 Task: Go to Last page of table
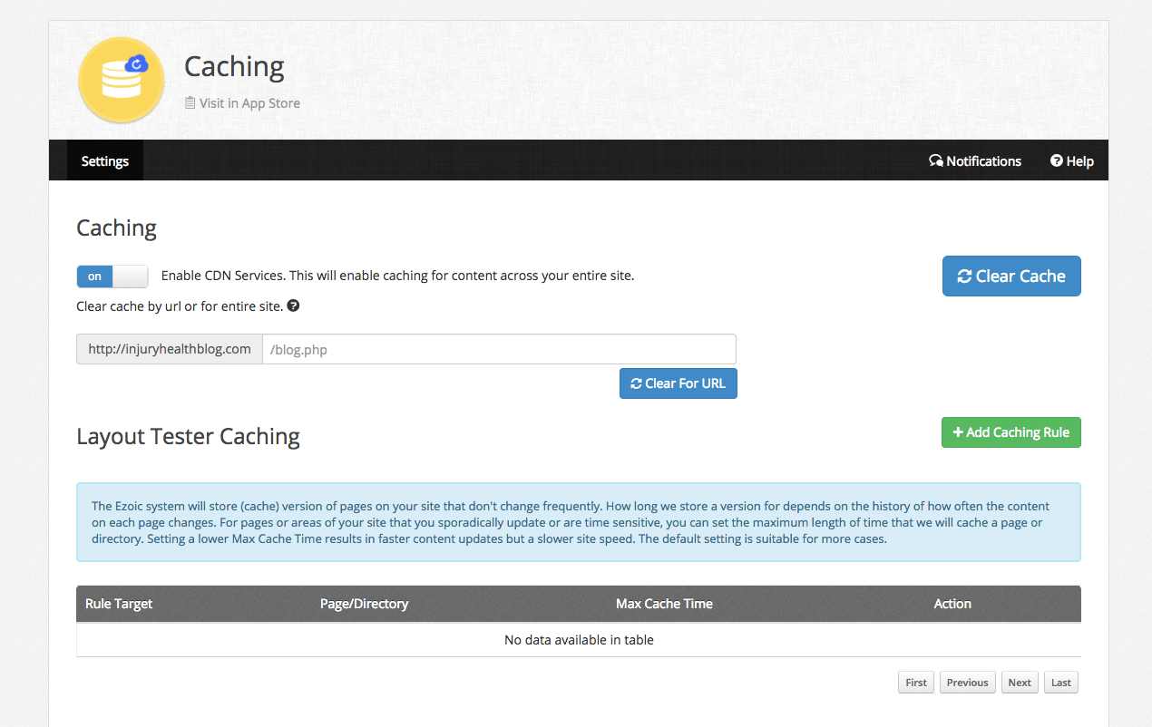click(1061, 683)
